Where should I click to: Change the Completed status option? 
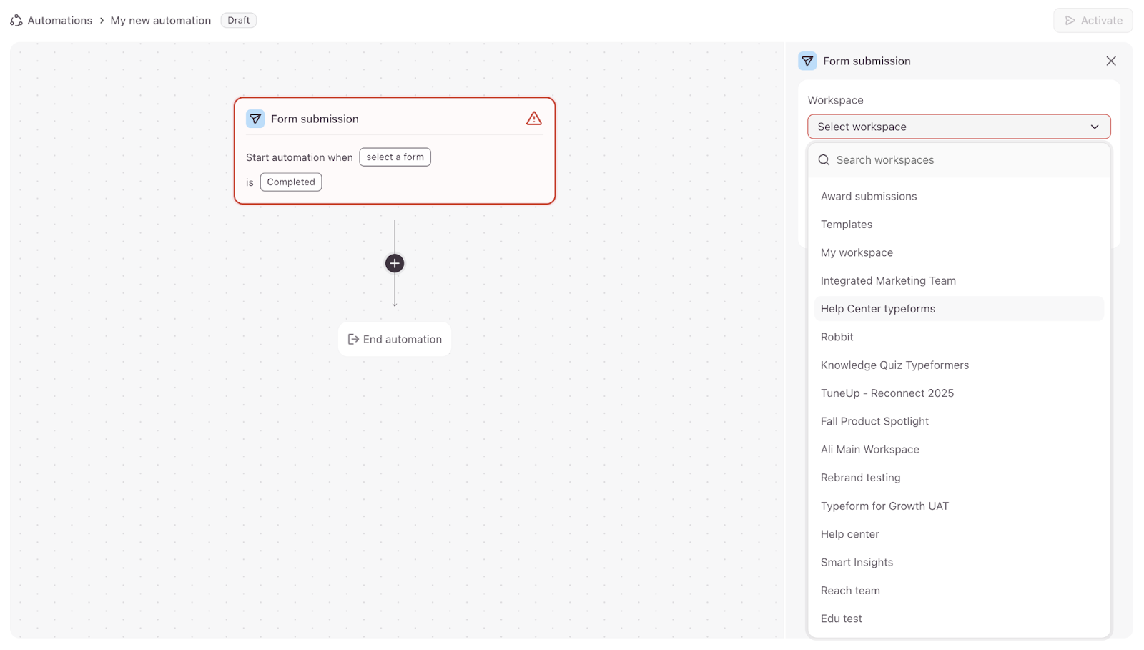291,182
